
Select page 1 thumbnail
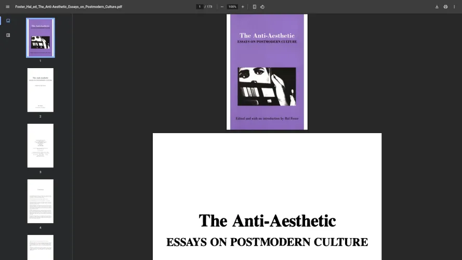point(41,38)
